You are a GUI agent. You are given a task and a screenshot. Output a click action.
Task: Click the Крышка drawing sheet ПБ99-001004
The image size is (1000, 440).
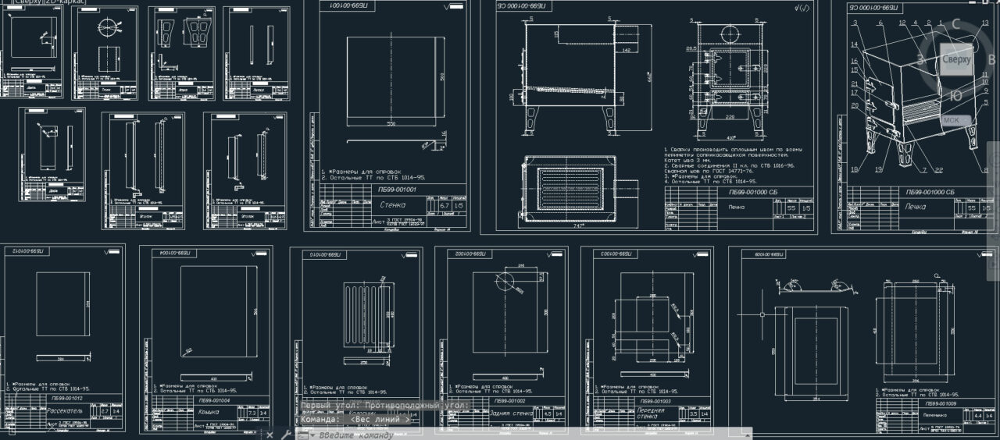point(207,312)
